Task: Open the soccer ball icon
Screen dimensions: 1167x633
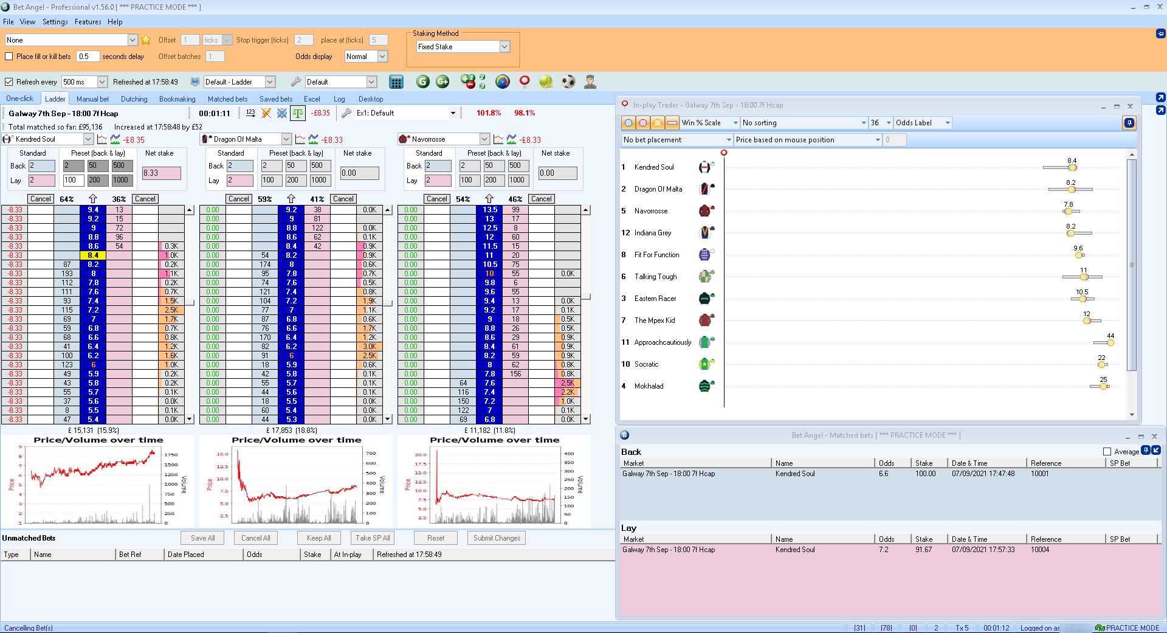Action: click(x=568, y=81)
